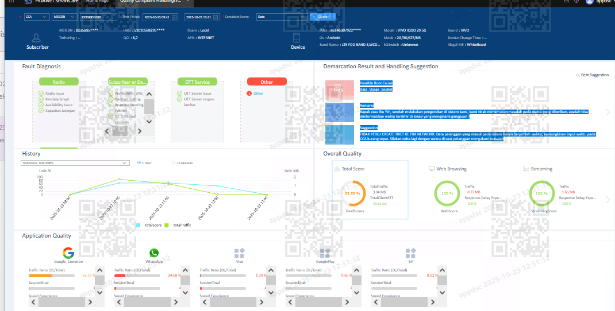
Task: Click the MSISDN number input field
Action: coord(98,17)
